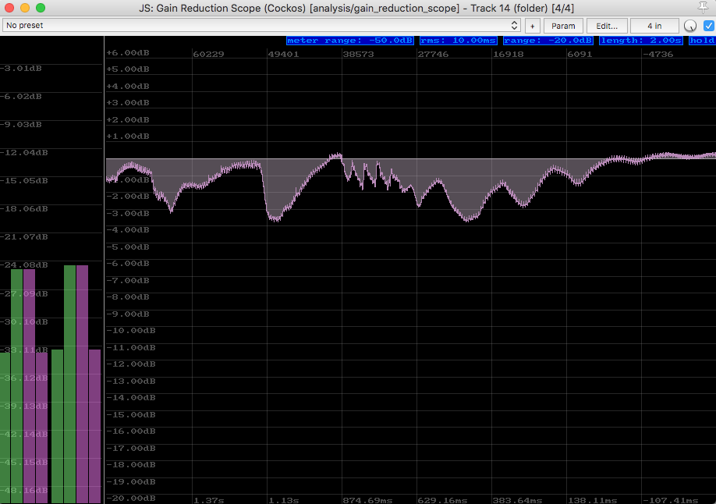
Task: Click the meter range -50.0dB control
Action: (x=349, y=41)
